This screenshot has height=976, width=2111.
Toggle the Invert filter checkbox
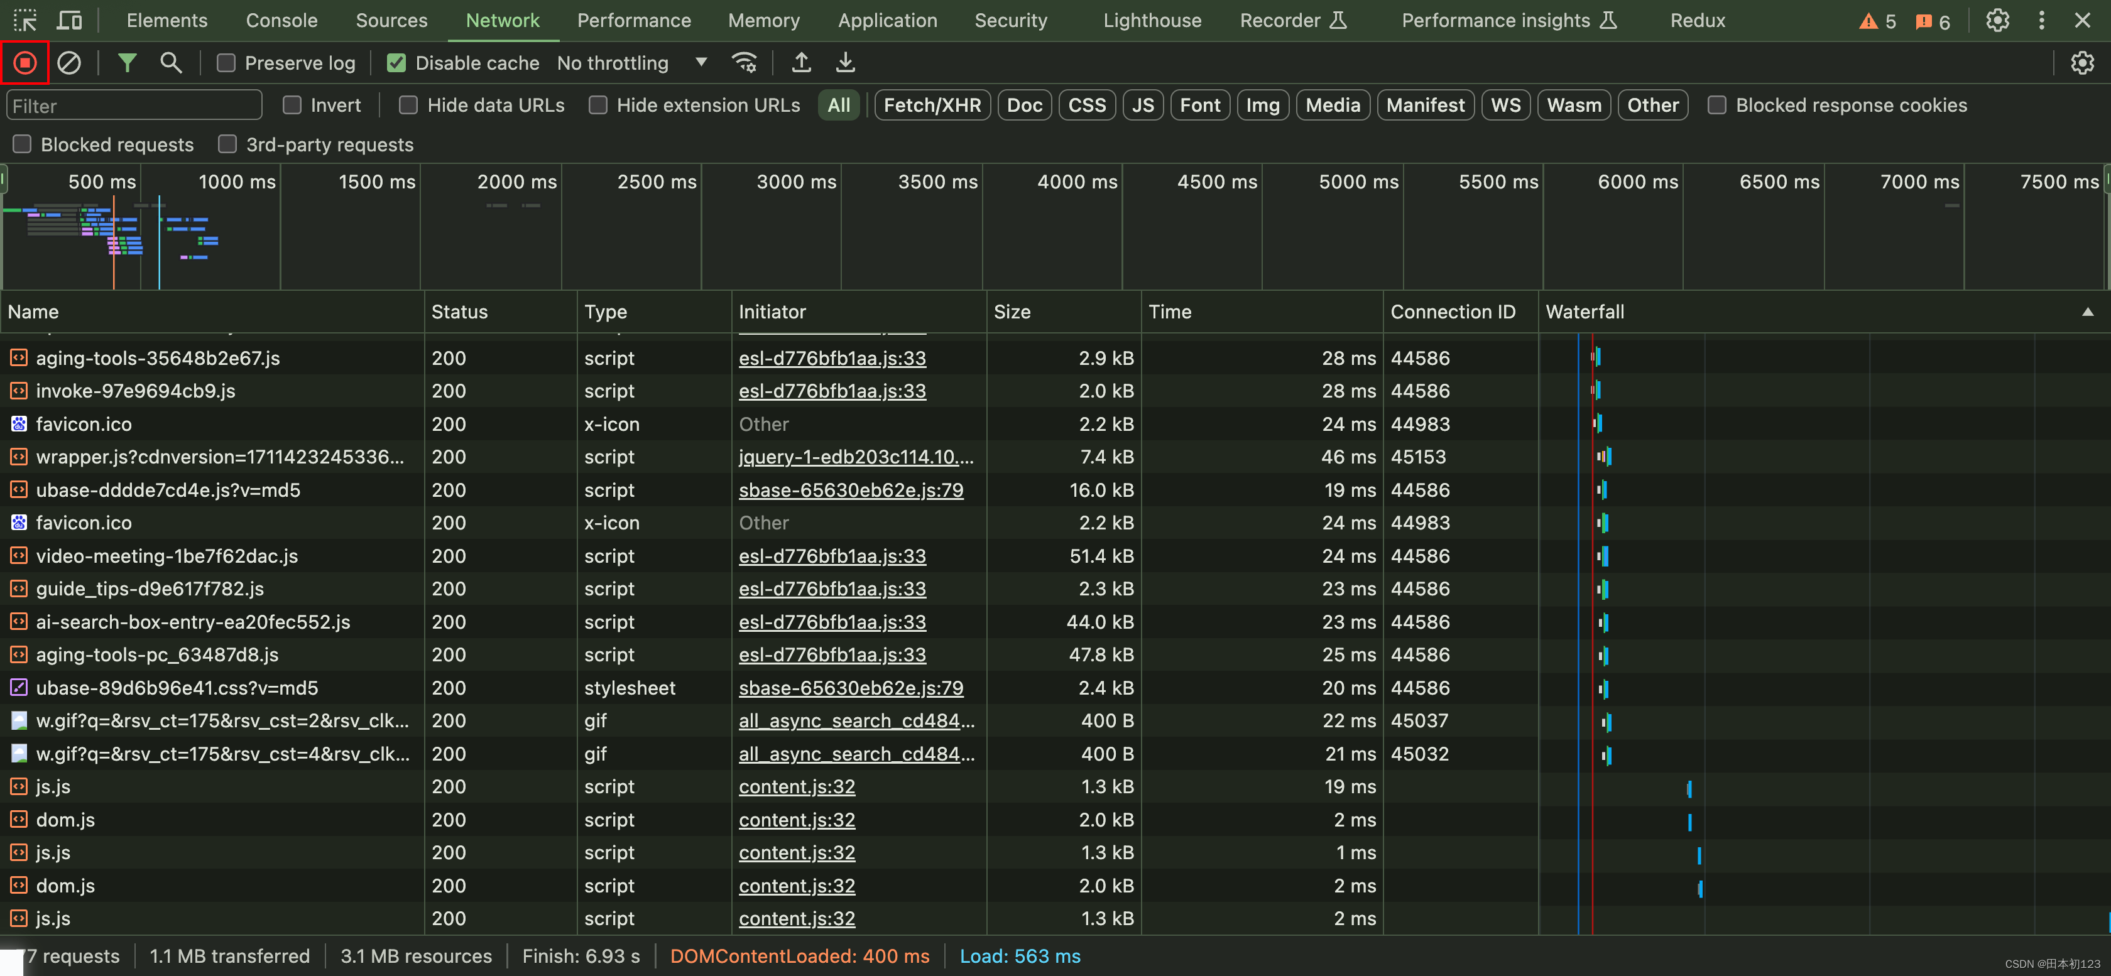[x=291, y=106]
